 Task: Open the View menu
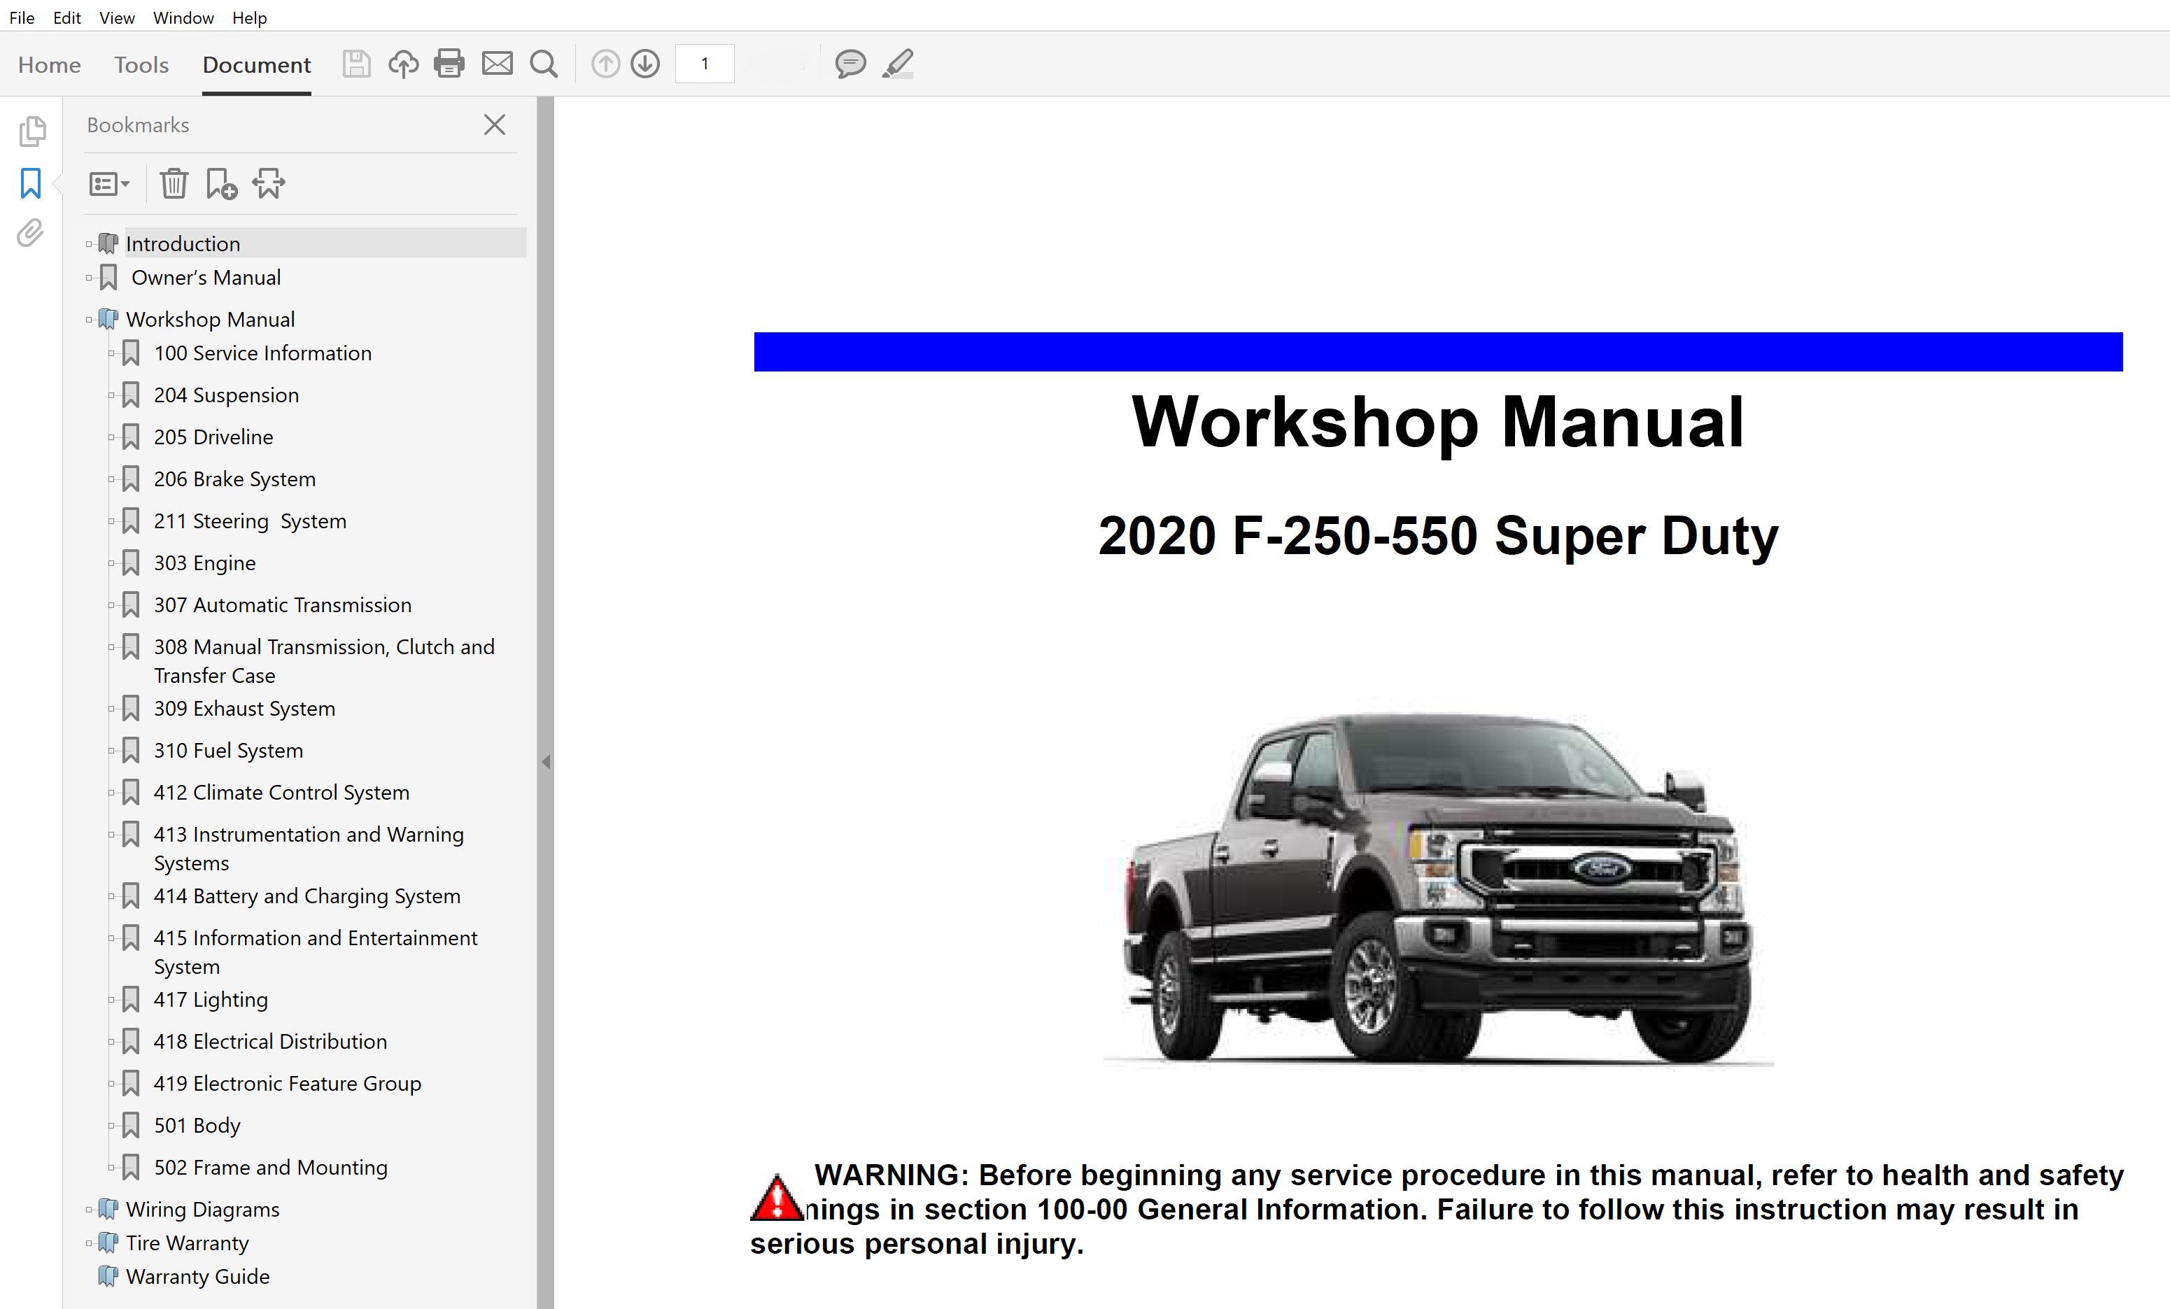pos(116,17)
